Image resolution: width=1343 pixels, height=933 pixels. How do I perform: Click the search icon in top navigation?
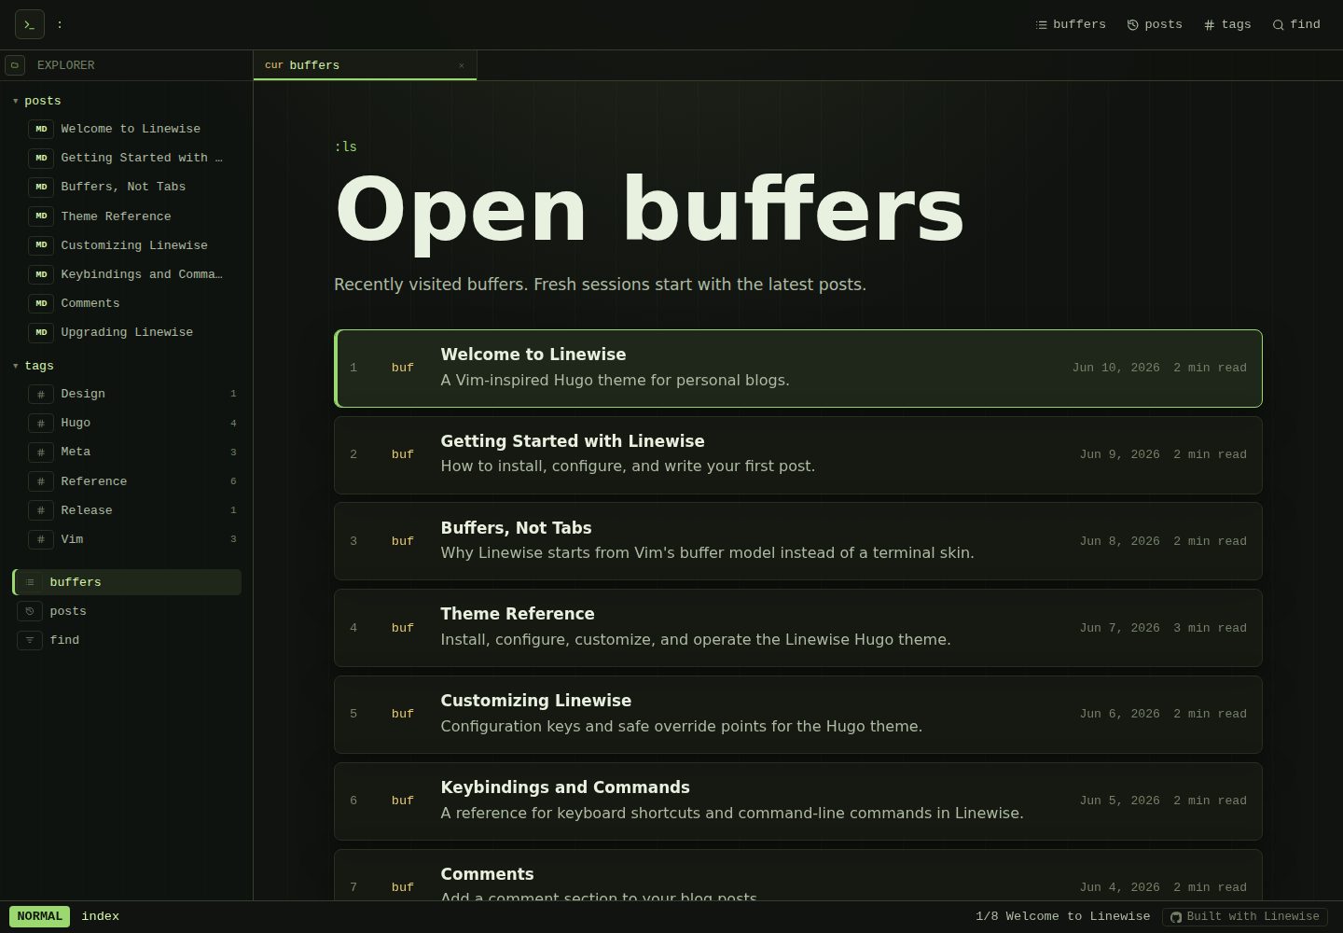tap(1279, 25)
